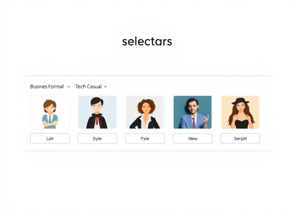Screen dimensions: 296x219
Task: Select the curly-haired avatar in the blazer
Action: click(145, 112)
